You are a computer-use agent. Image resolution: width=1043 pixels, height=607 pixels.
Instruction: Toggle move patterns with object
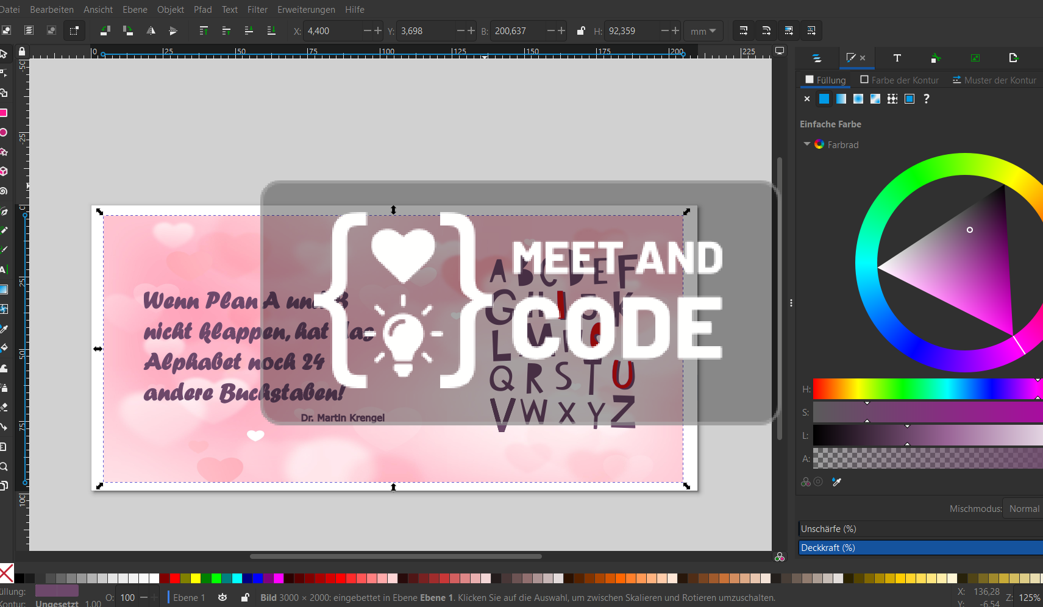(x=811, y=30)
